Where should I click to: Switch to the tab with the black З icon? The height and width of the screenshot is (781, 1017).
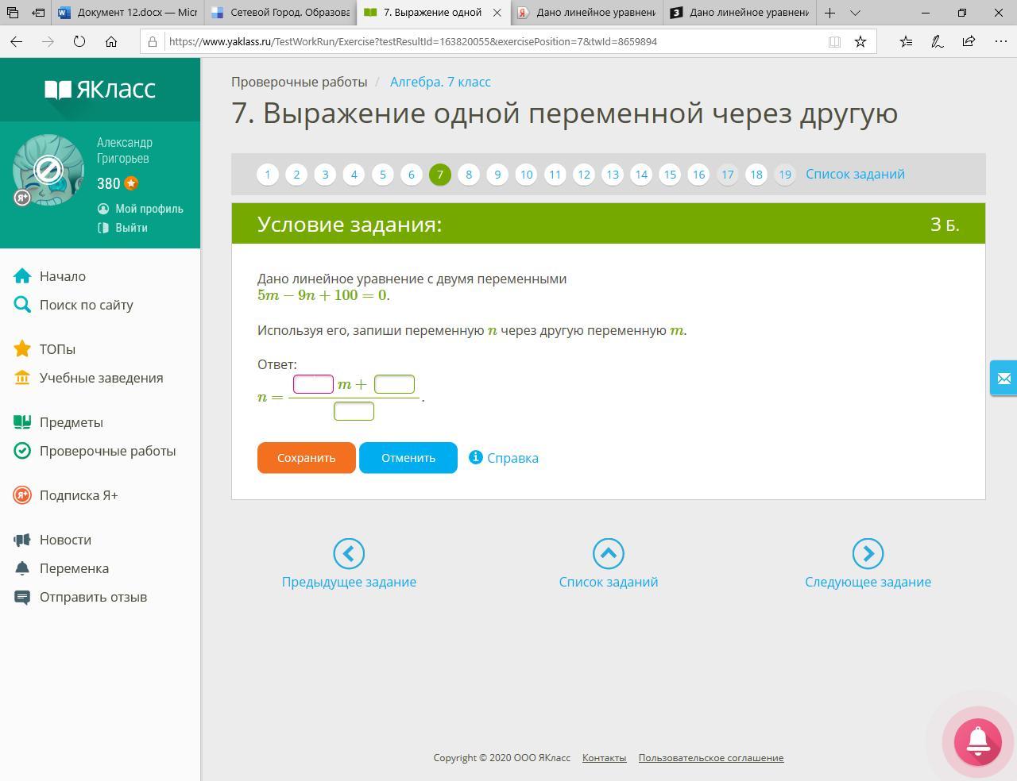pyautogui.click(x=740, y=13)
